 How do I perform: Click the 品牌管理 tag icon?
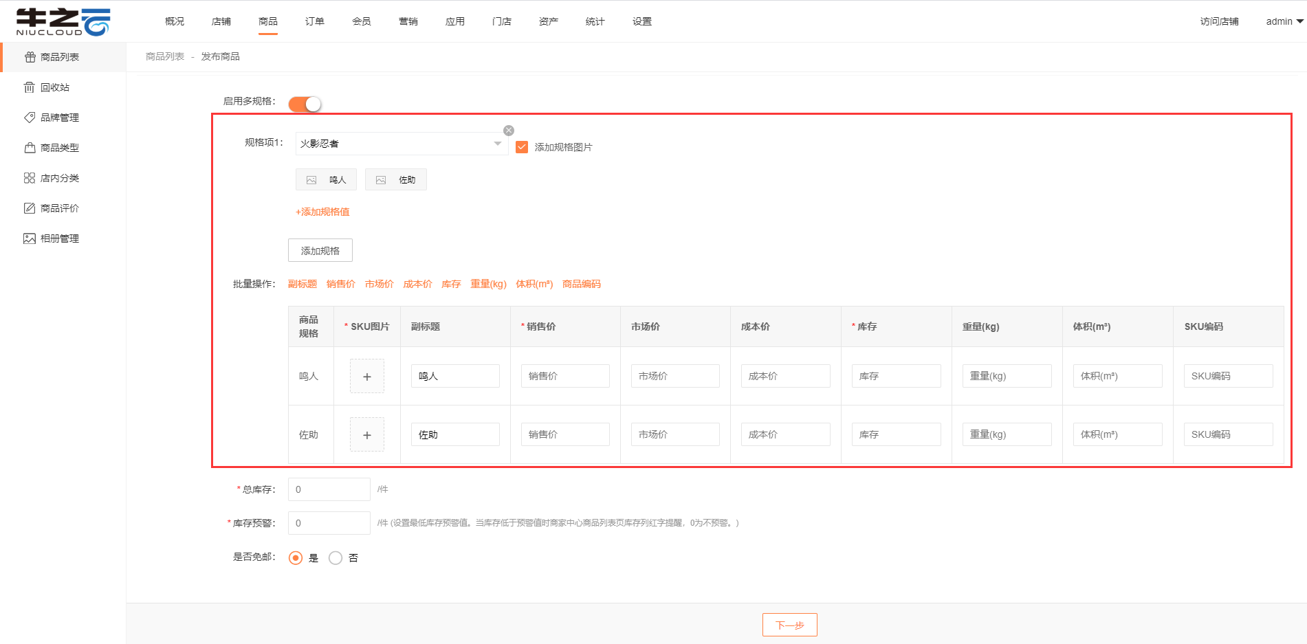click(30, 118)
